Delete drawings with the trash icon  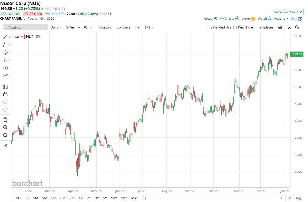click(x=5, y=119)
